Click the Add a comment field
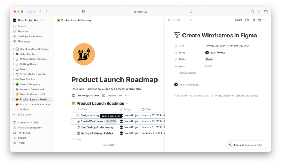 [190, 85]
